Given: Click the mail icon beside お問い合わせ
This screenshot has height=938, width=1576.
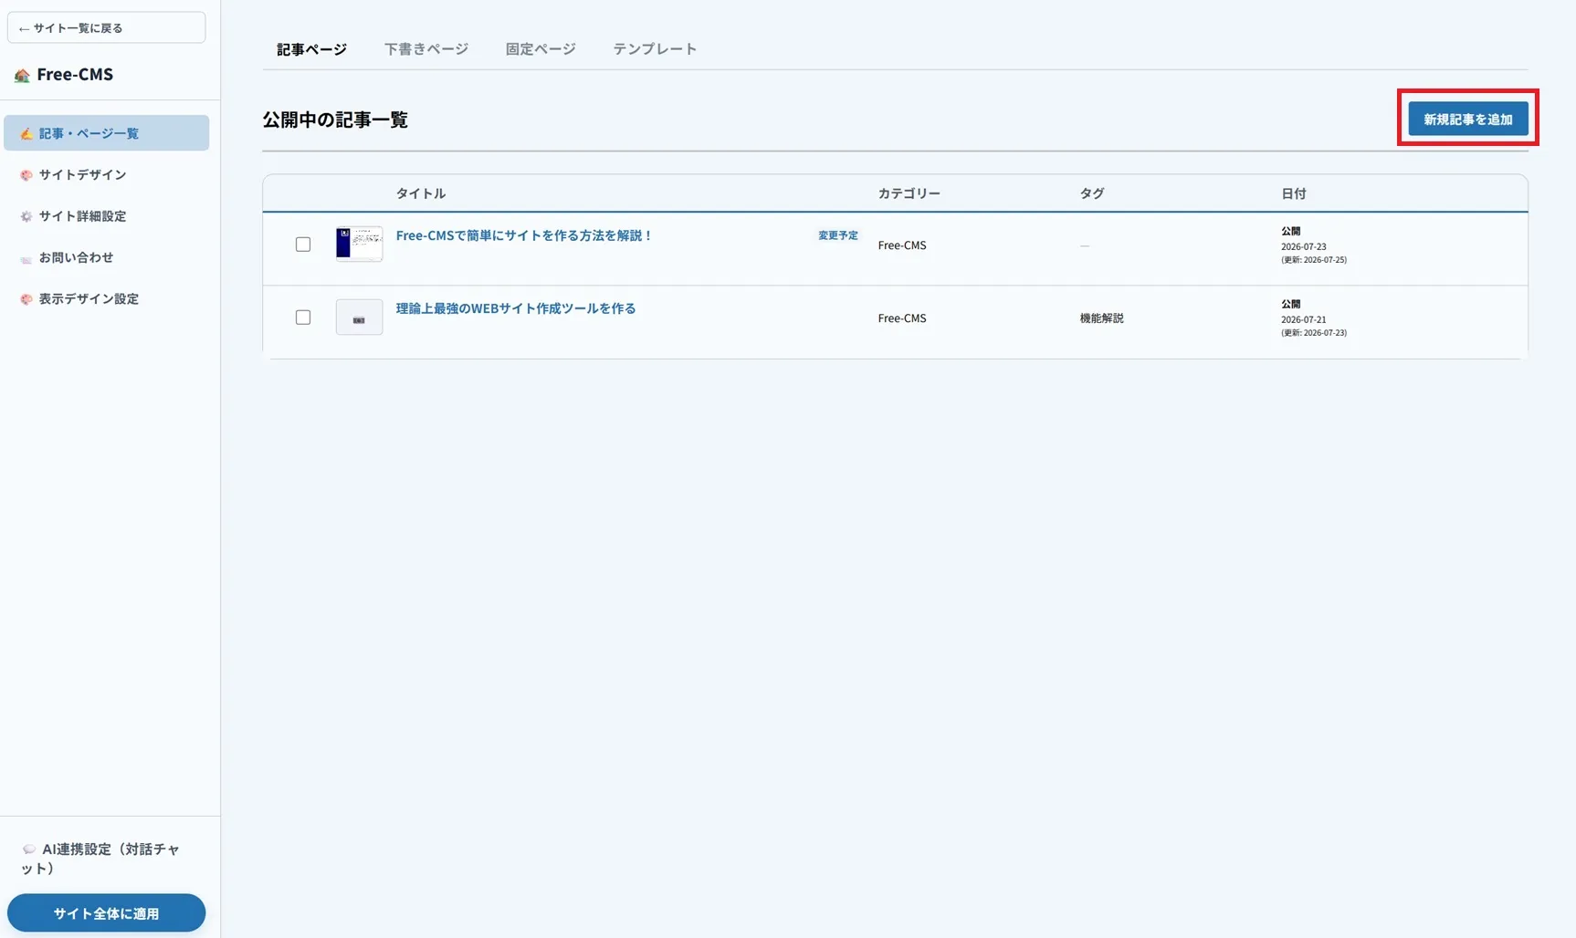Looking at the screenshot, I should tap(26, 258).
